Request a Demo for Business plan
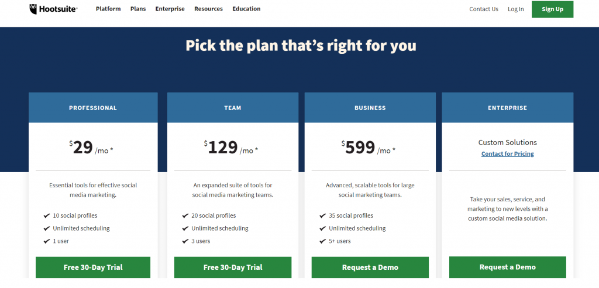 [x=370, y=268]
